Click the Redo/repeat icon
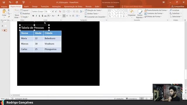Screen dimensions: 187x105 17,2
